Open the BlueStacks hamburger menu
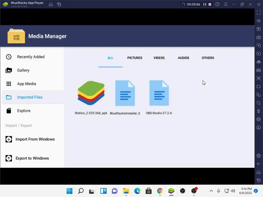This screenshot has width=263, height=197. (x=226, y=4)
